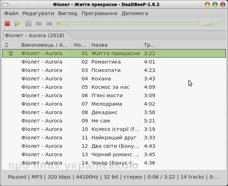Click the 4:23 duration of Психопати
The height and width of the screenshot is (186, 228).
point(150,70)
